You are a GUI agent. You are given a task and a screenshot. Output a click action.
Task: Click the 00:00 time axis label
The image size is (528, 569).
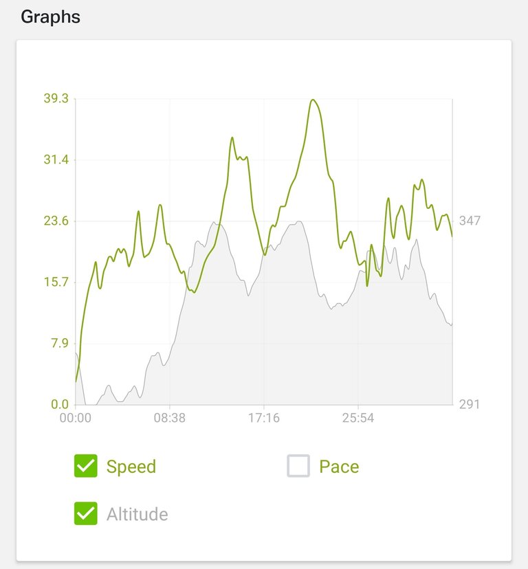point(76,418)
